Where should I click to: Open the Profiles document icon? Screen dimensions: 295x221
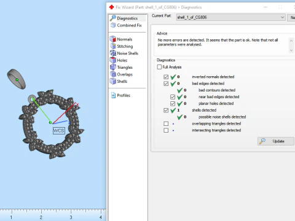(113, 95)
